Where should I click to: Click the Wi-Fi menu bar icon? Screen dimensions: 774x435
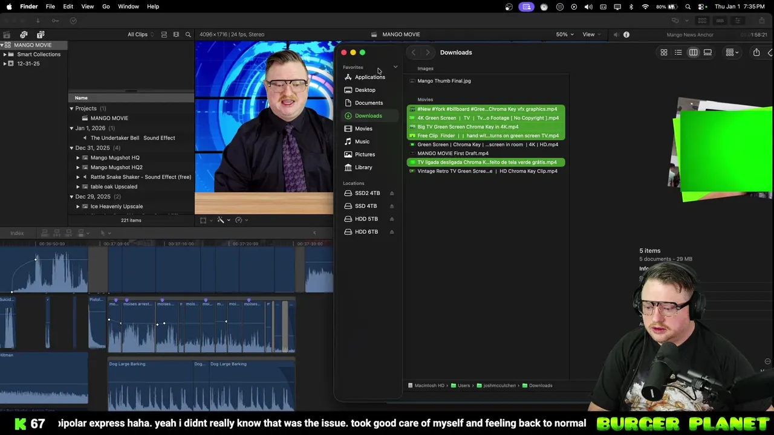coord(645,7)
